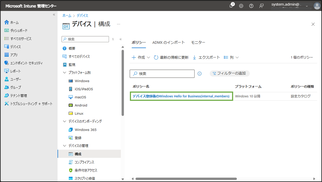The height and width of the screenshot is (182, 322).
Task: Click 最新の情報に更新 refresh button
Action: 171,57
